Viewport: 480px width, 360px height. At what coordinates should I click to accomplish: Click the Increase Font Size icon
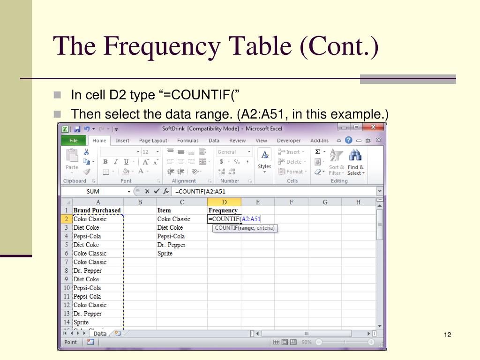(x=146, y=162)
